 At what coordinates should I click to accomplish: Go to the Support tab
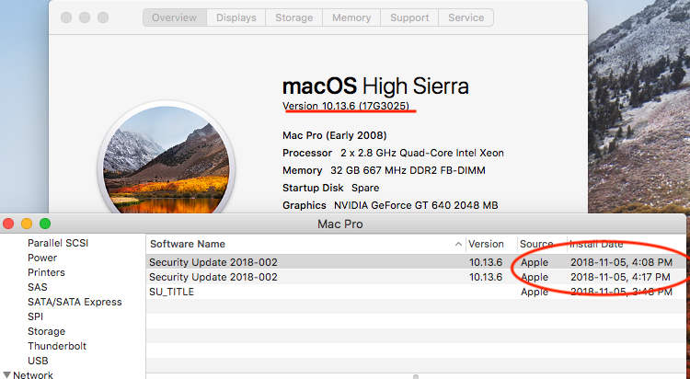pos(408,17)
